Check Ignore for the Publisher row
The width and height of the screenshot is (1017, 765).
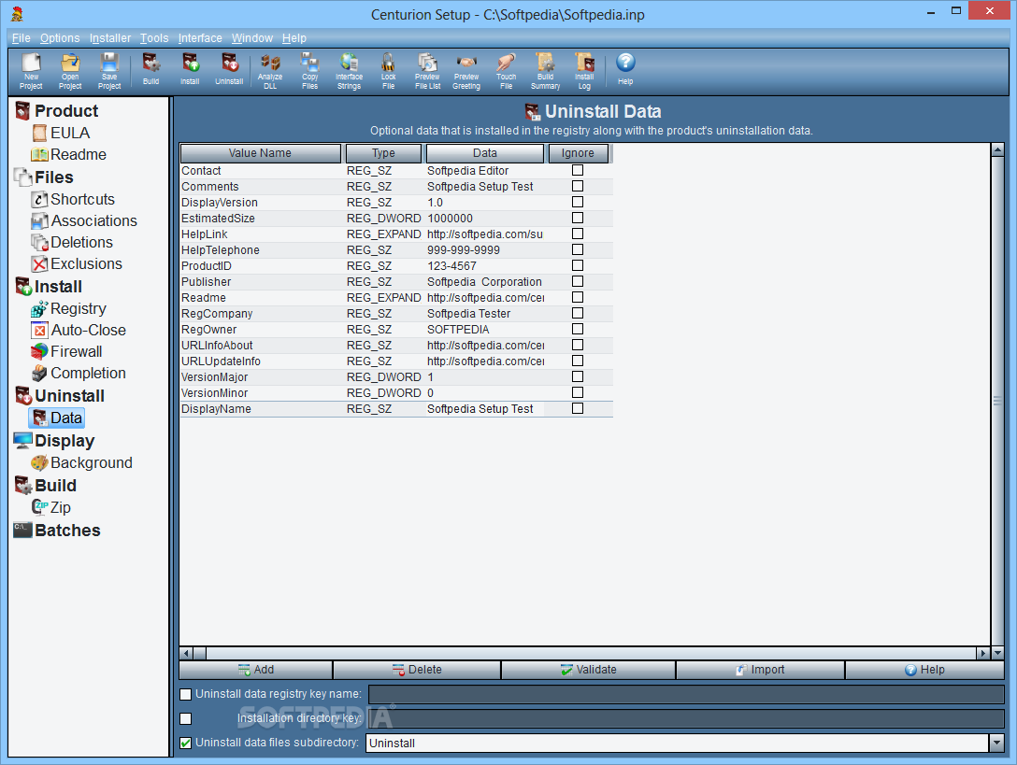click(578, 281)
